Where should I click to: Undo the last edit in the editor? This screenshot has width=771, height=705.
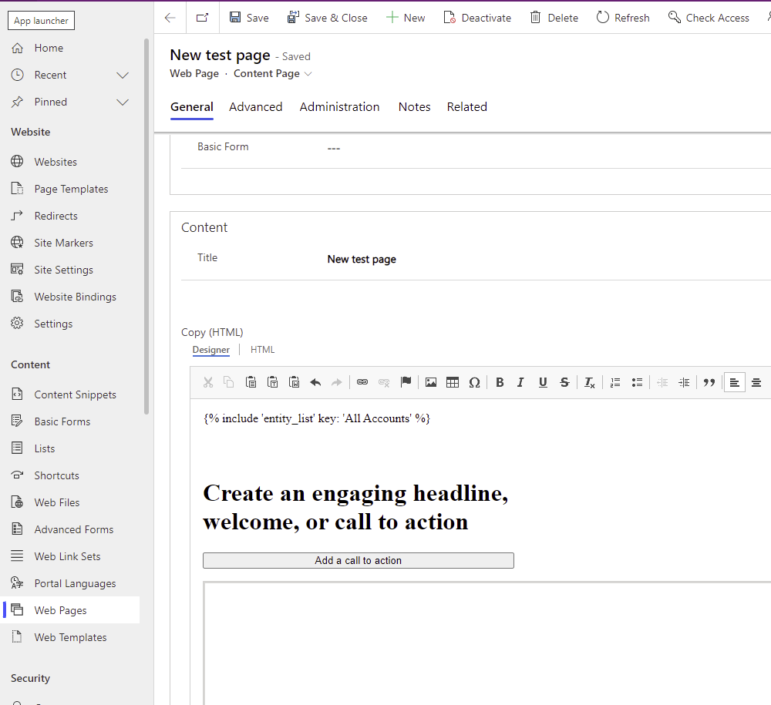click(315, 382)
